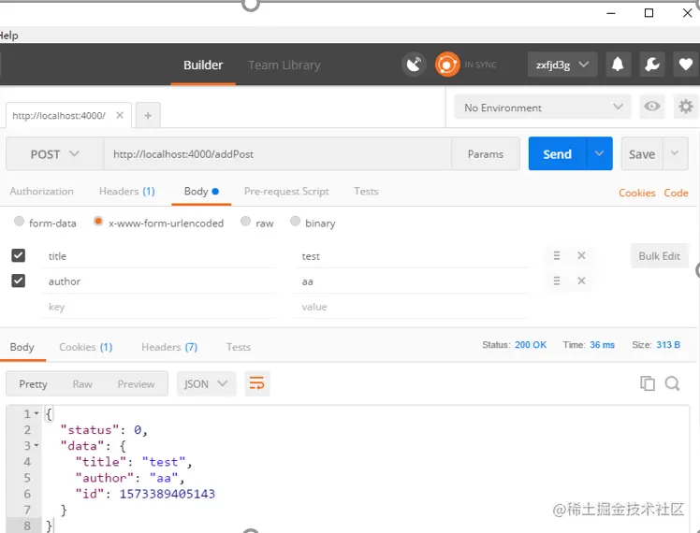Screen dimensions: 700x533
Task: Click the orange sync status icon
Action: pyautogui.click(x=447, y=65)
